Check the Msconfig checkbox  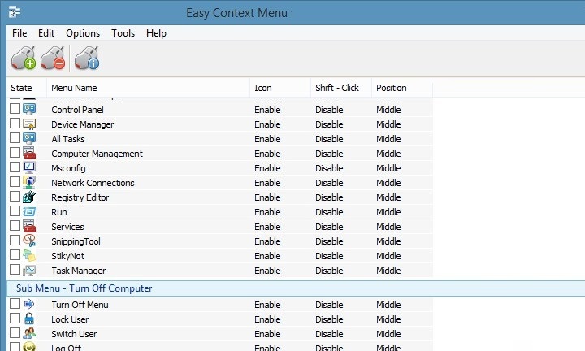(x=15, y=167)
